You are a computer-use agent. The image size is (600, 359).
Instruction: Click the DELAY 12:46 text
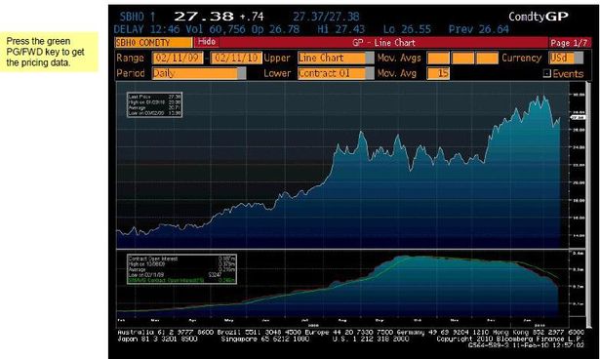[146, 29]
